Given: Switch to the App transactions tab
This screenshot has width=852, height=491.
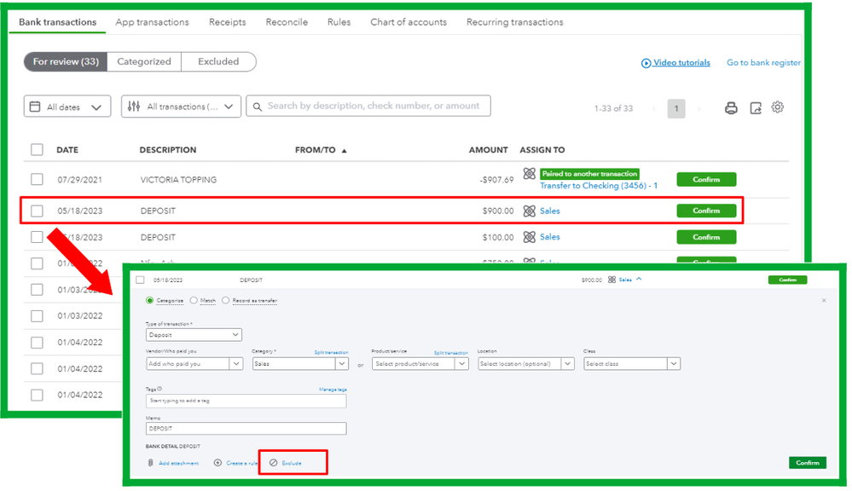Looking at the screenshot, I should [x=152, y=22].
